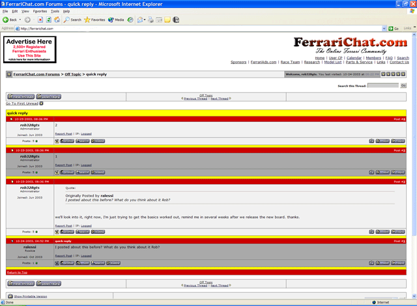Viewport: 417px width, 306px height.
Task: Open the User CP link
Action: click(336, 58)
